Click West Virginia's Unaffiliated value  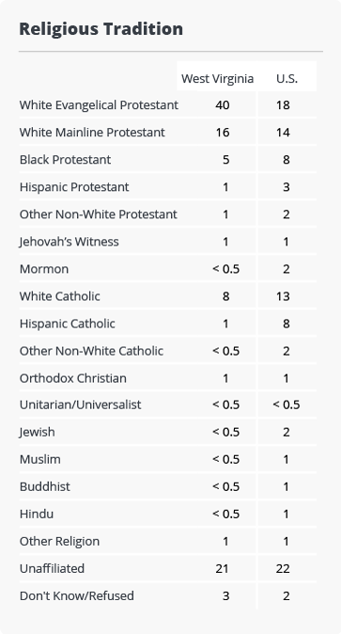pyautogui.click(x=223, y=569)
